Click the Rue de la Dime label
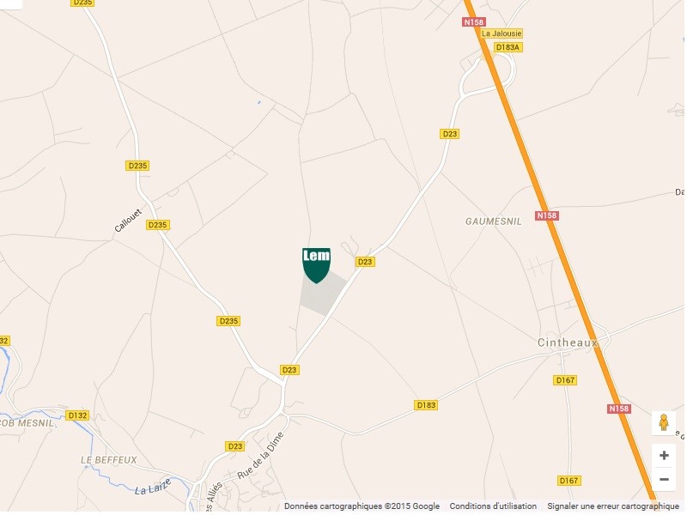 (x=261, y=456)
